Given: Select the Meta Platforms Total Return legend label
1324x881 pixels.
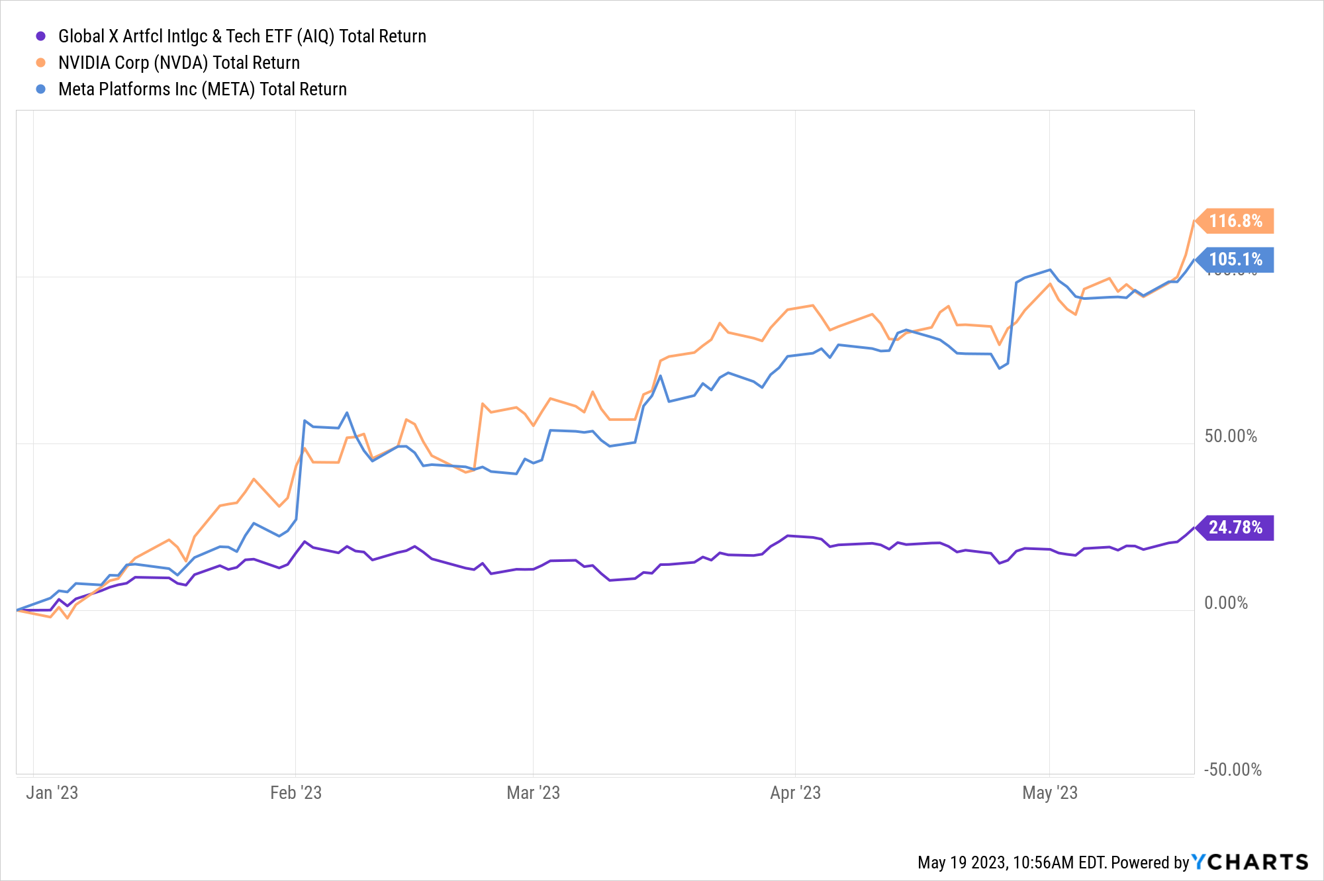Looking at the screenshot, I should tap(203, 89).
